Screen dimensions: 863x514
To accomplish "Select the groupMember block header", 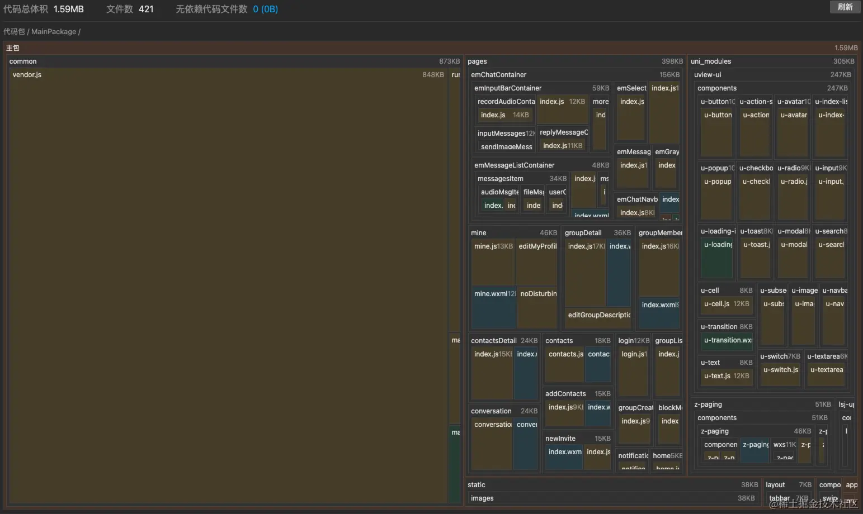I will coord(660,233).
